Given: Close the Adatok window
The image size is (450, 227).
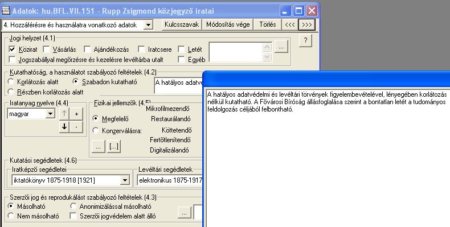Looking at the screenshot, I should click(x=312, y=11).
